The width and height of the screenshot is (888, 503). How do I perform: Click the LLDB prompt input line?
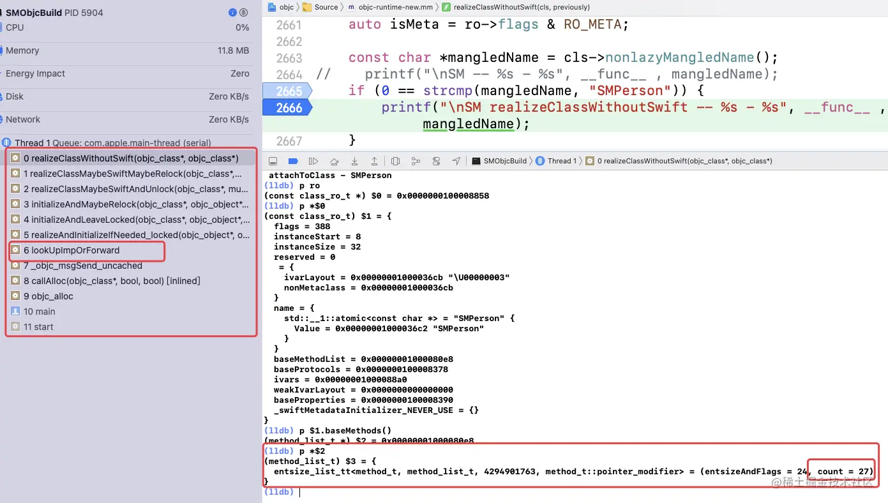pyautogui.click(x=575, y=492)
